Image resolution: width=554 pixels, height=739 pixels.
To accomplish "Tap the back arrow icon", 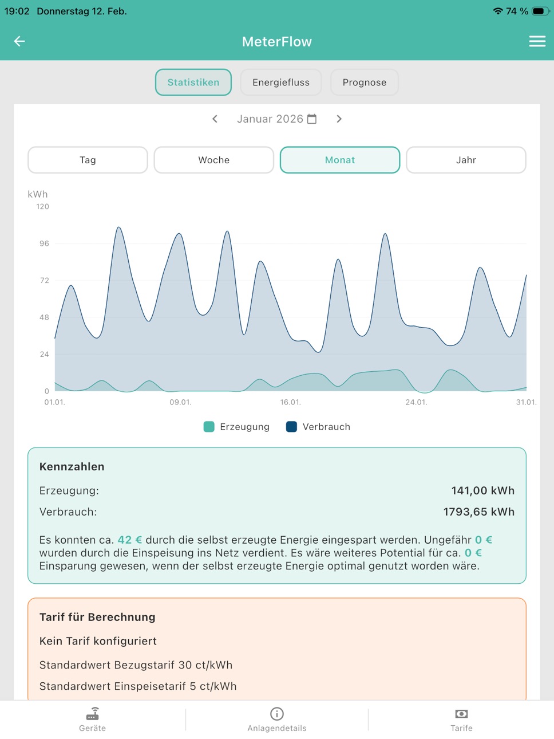I will (19, 41).
